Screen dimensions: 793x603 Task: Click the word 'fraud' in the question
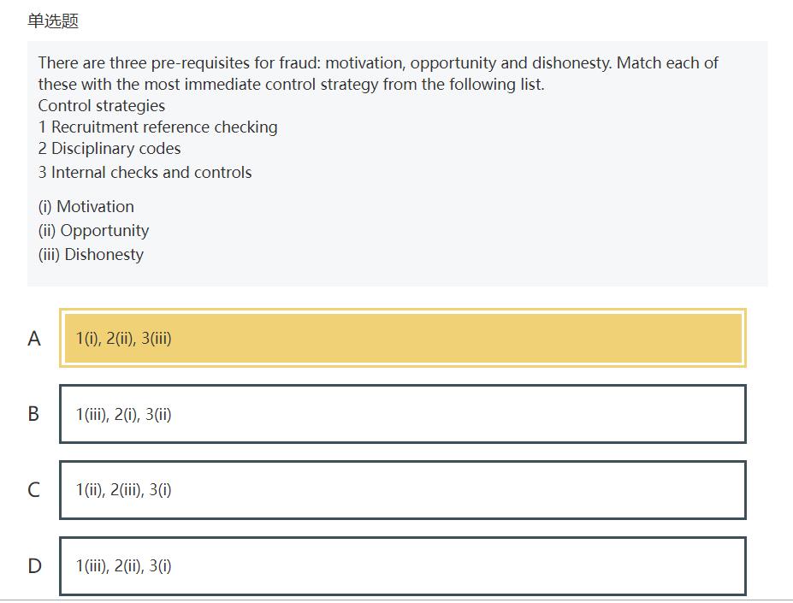299,63
